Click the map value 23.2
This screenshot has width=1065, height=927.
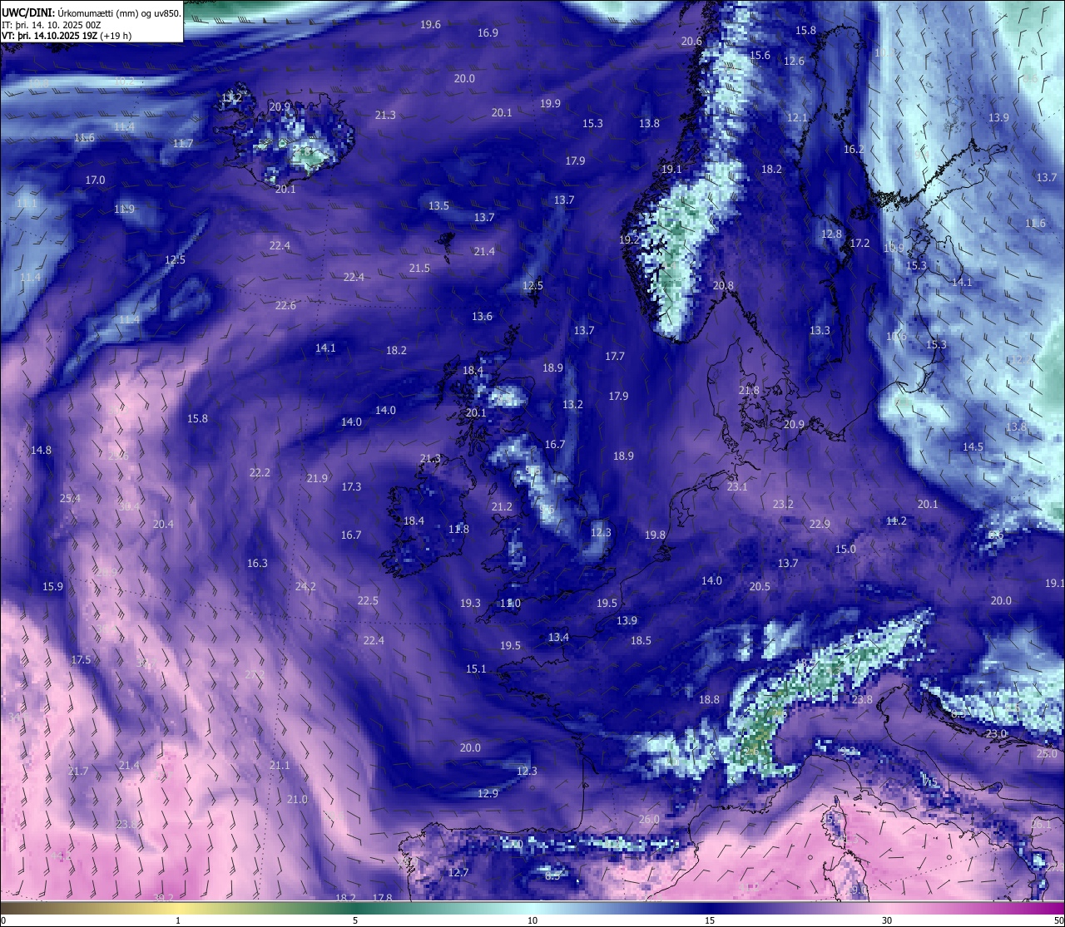(783, 505)
